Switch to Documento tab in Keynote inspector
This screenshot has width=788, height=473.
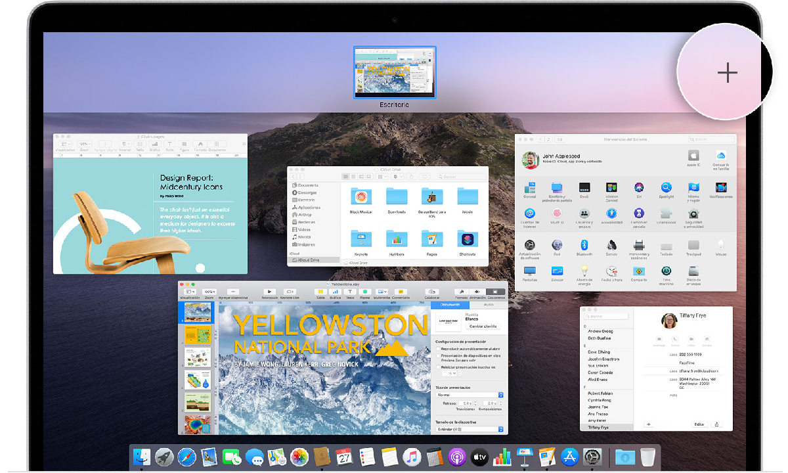450,305
